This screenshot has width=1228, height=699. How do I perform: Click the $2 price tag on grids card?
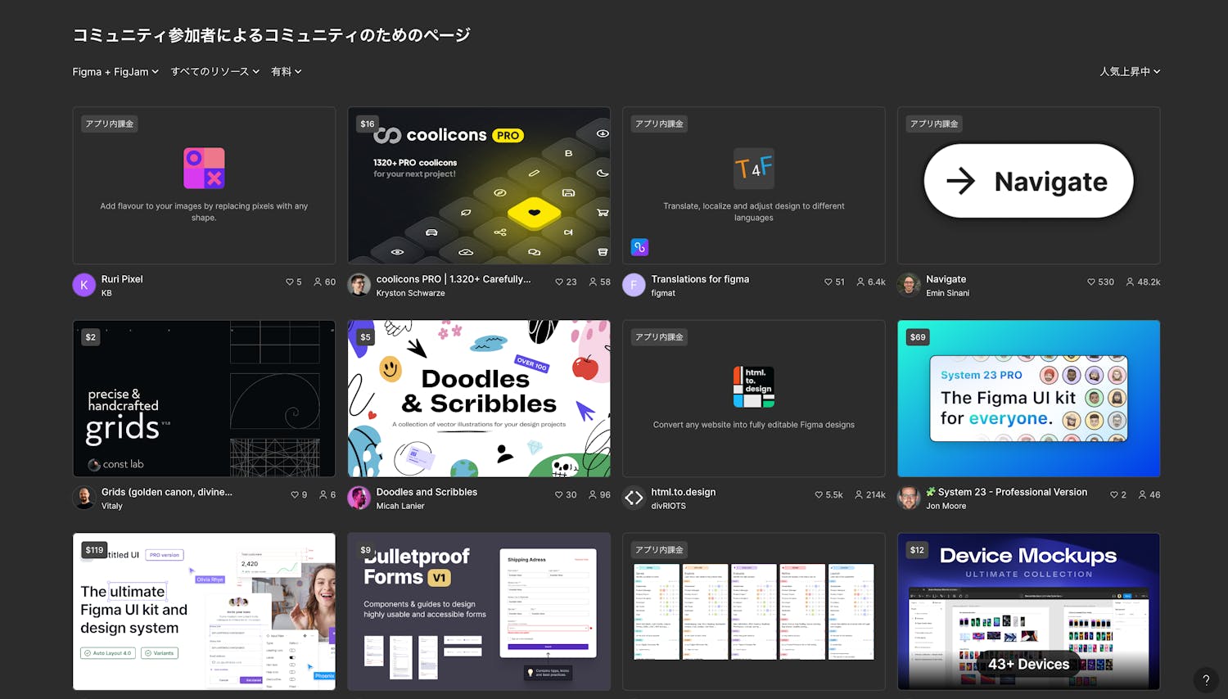(91, 337)
